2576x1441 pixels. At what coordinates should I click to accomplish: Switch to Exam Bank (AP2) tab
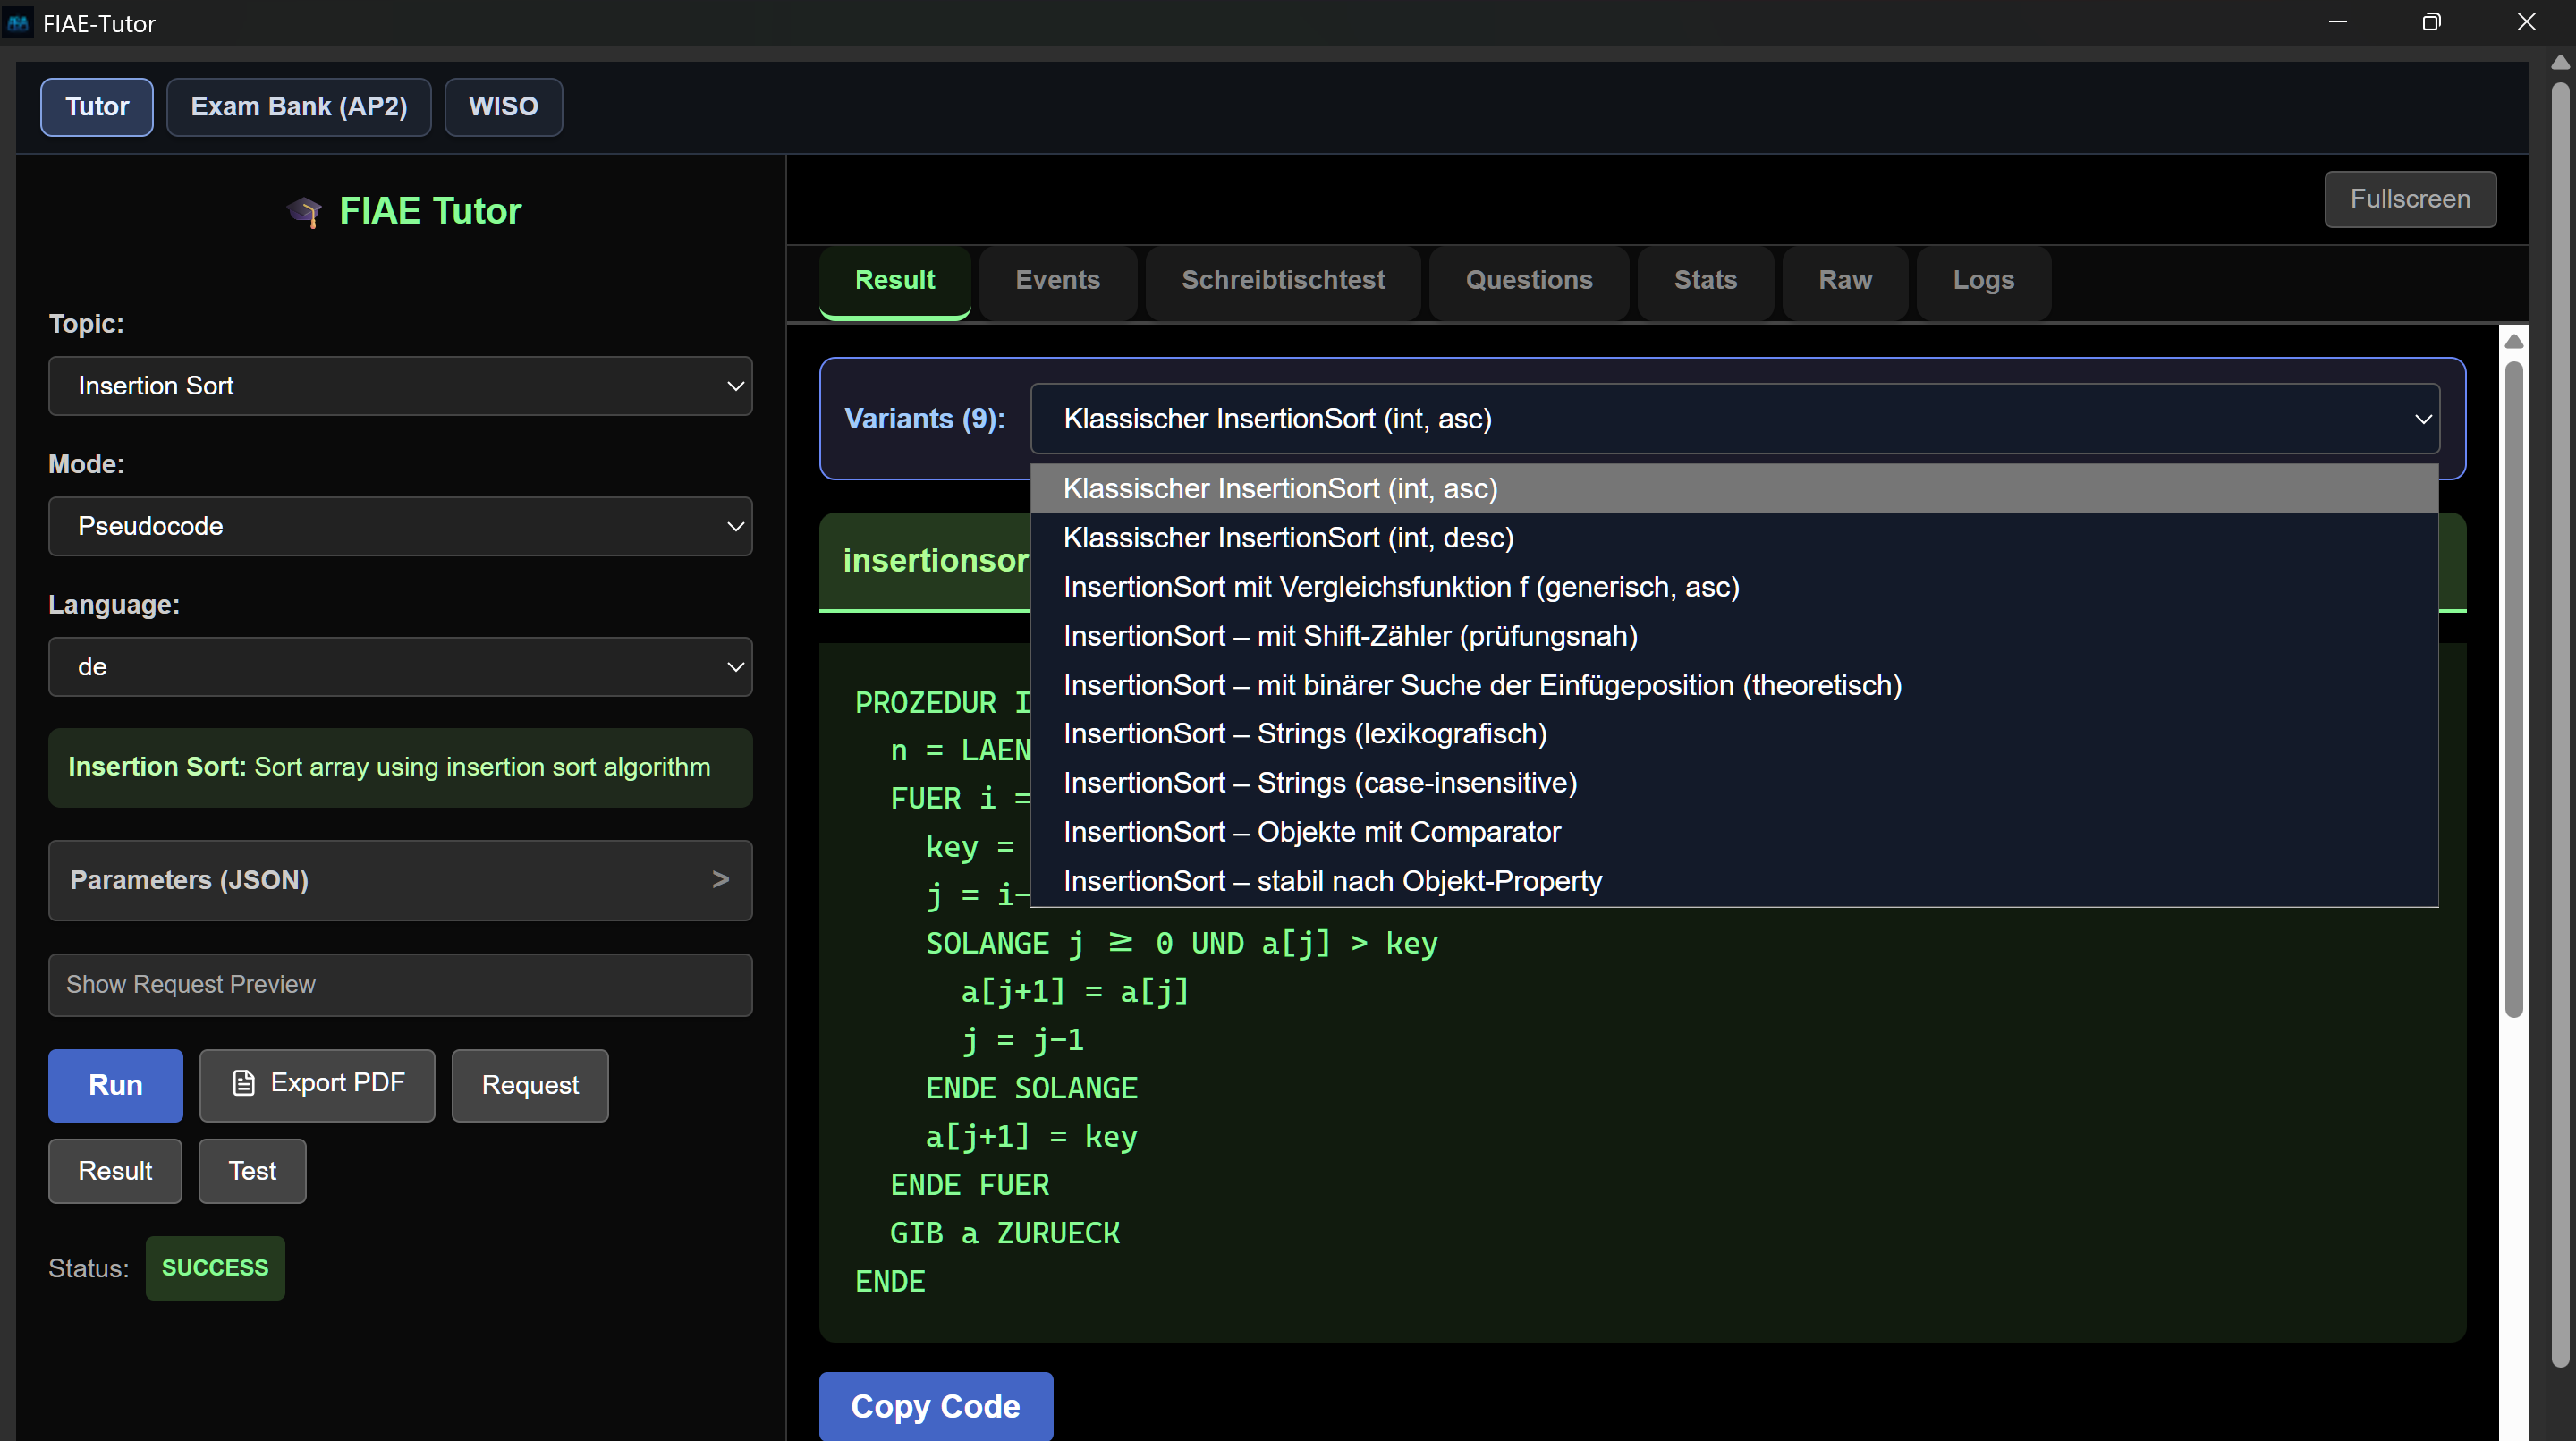pos(299,106)
